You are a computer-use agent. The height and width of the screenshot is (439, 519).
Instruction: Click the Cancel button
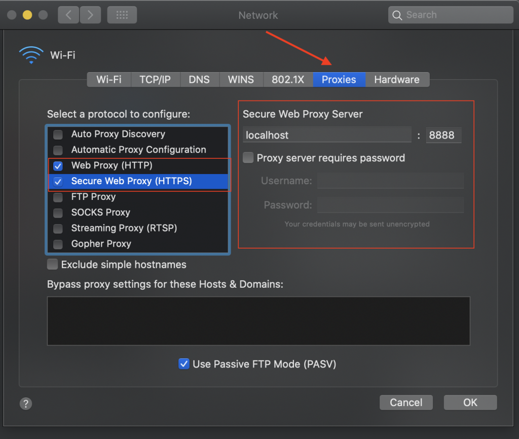coord(406,402)
